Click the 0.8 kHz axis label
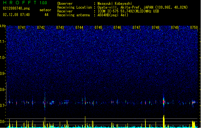Image resolution: width=201 pixels, height=128 pixels. pyautogui.click(x=3, y=90)
